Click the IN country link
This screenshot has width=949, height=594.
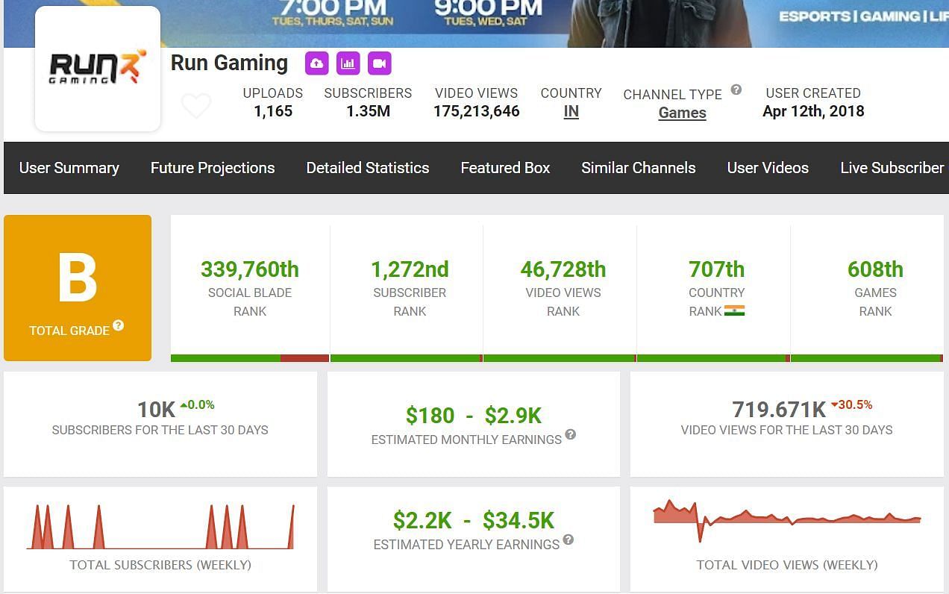coord(571,112)
